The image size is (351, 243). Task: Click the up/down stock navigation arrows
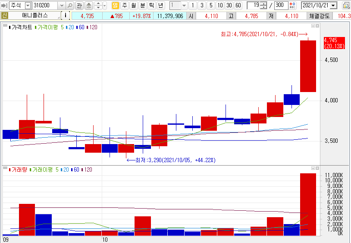[x=98, y=5]
